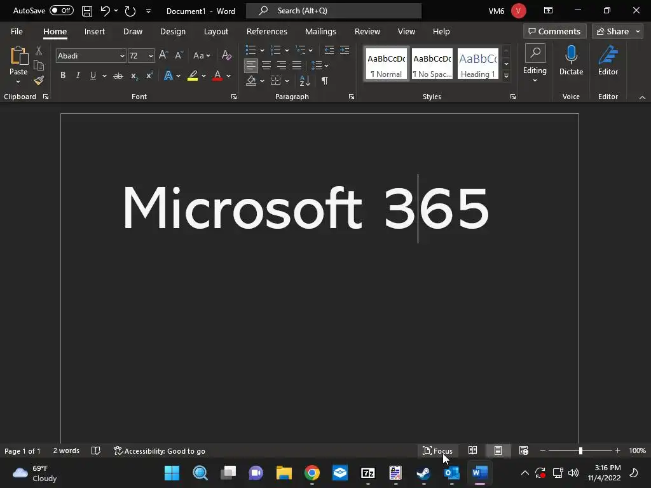Click the Search (Alt+Q) box
Screen dimensions: 651x488
point(334,11)
